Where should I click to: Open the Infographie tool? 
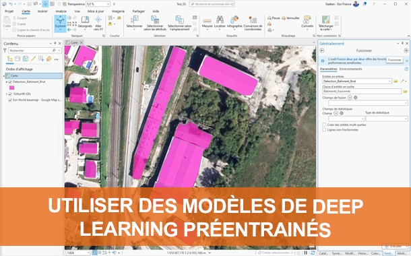pyautogui.click(x=234, y=22)
